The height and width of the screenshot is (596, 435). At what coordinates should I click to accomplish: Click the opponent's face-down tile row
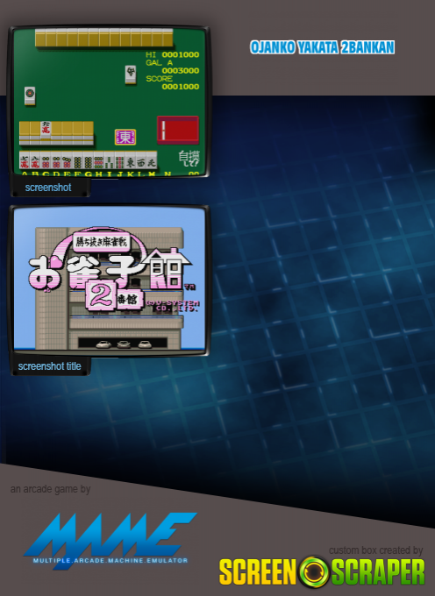(104, 38)
